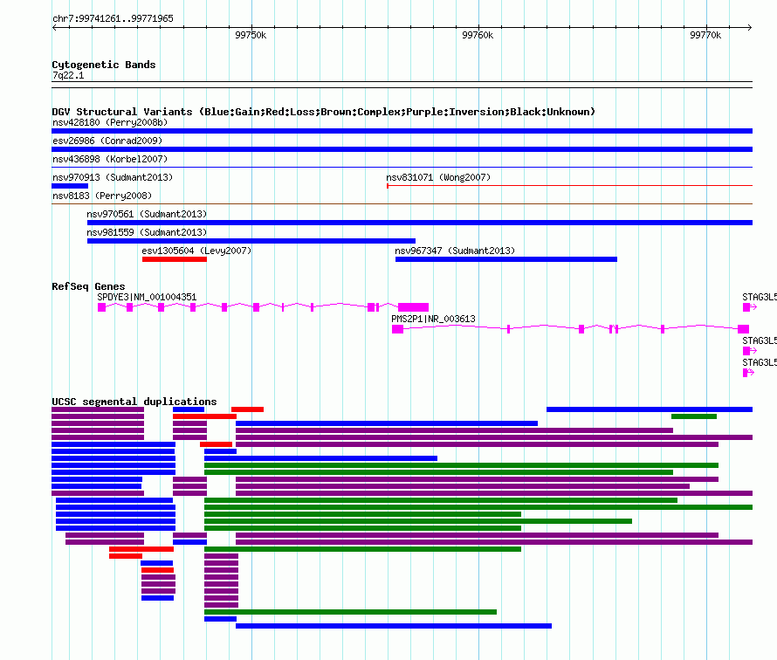Open the SPDYE3|NM_001004351 gene label

coord(147,297)
